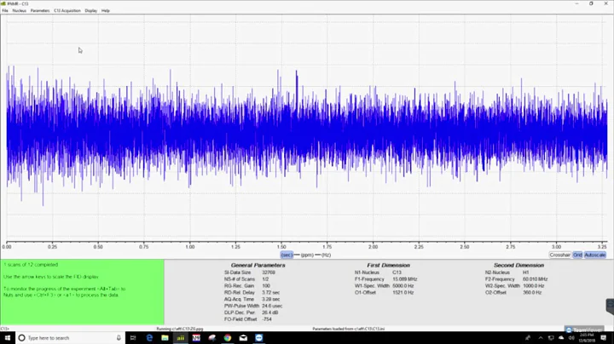The image size is (614, 344).
Task: Toggle the Grid display option
Action: pos(577,255)
